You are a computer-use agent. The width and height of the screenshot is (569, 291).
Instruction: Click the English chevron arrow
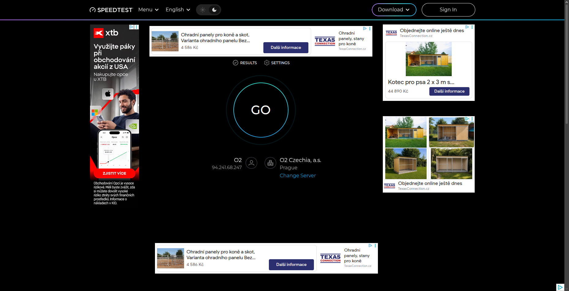click(x=188, y=10)
